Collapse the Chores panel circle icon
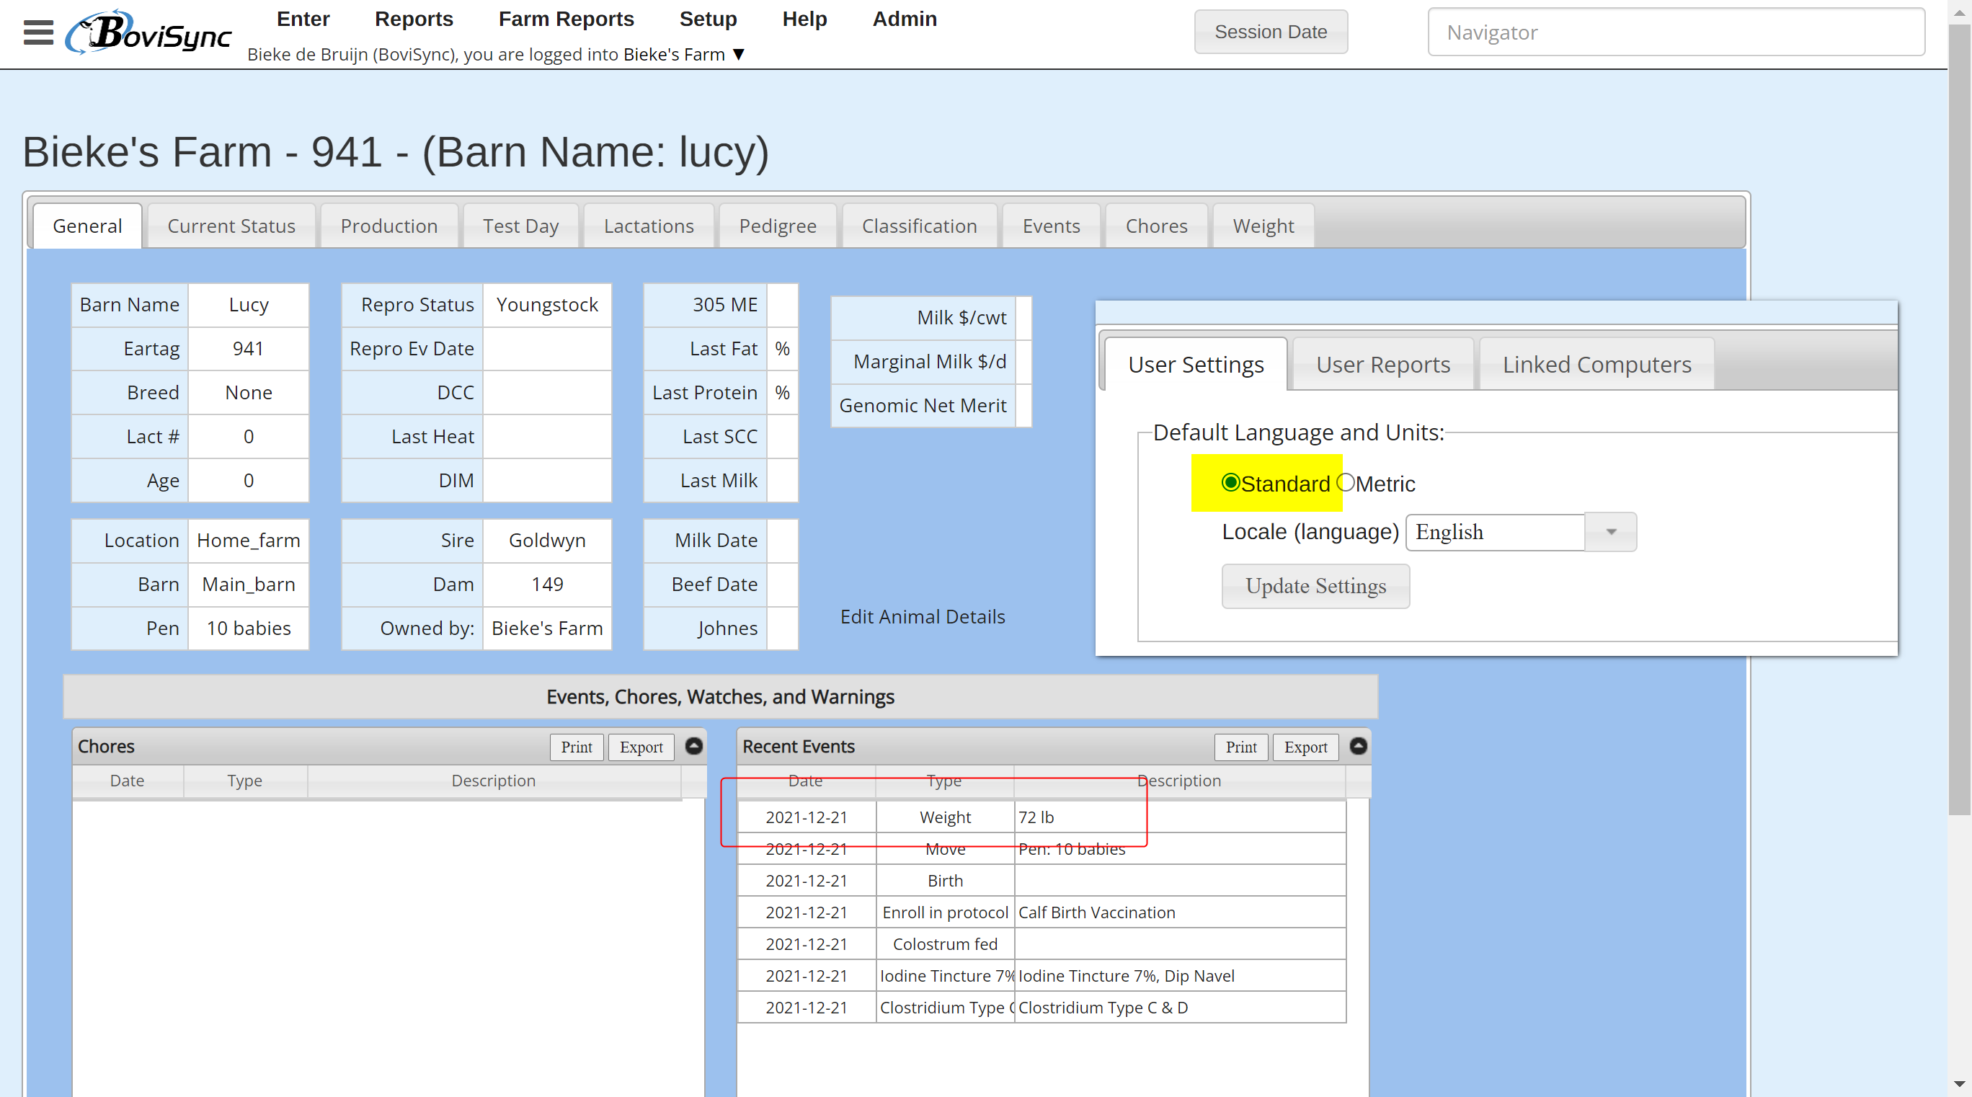1972x1097 pixels. (x=693, y=745)
